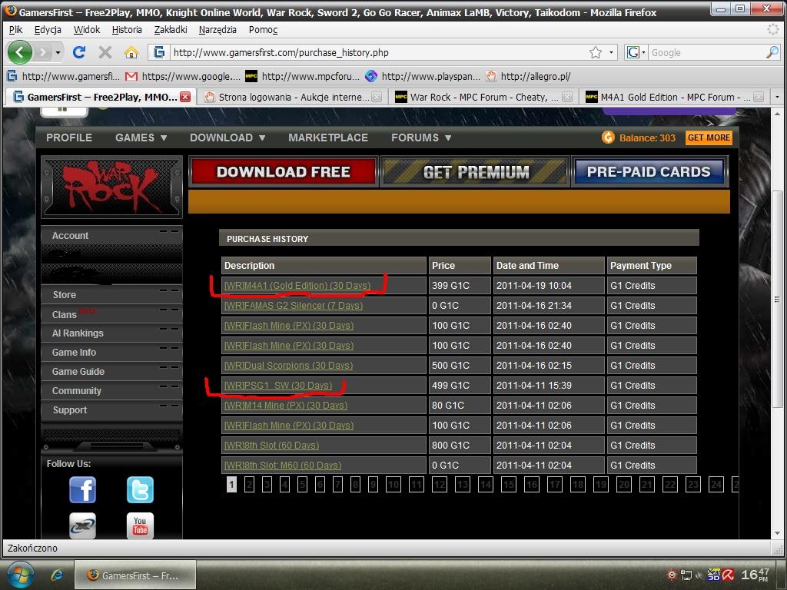The image size is (787, 590).
Task: Open the M14 Mine (PX) link
Action: pos(286,406)
